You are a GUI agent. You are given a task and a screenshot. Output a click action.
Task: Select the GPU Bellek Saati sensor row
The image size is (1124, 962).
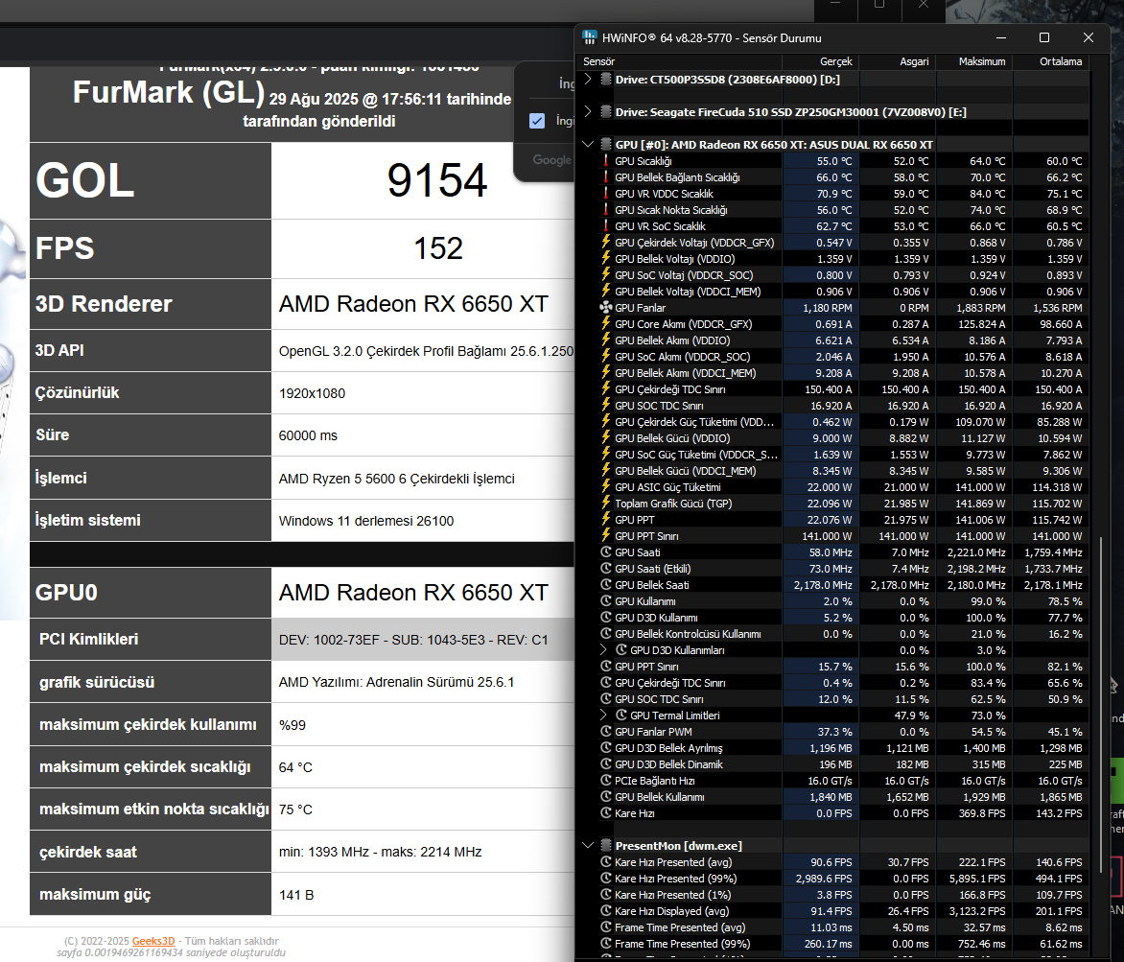click(843, 585)
